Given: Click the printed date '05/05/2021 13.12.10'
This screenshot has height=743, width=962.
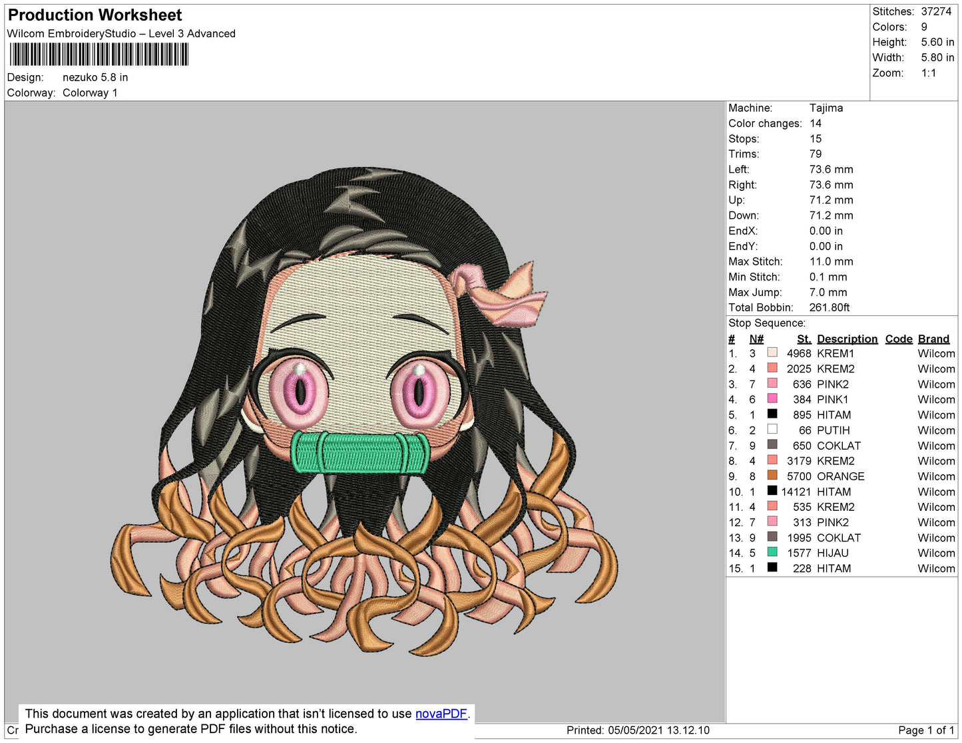Looking at the screenshot, I should tap(659, 730).
